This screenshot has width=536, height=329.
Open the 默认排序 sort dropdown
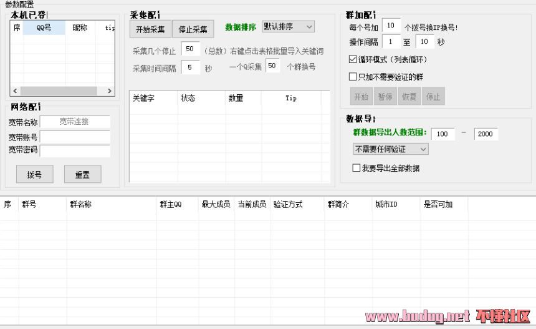tap(288, 27)
